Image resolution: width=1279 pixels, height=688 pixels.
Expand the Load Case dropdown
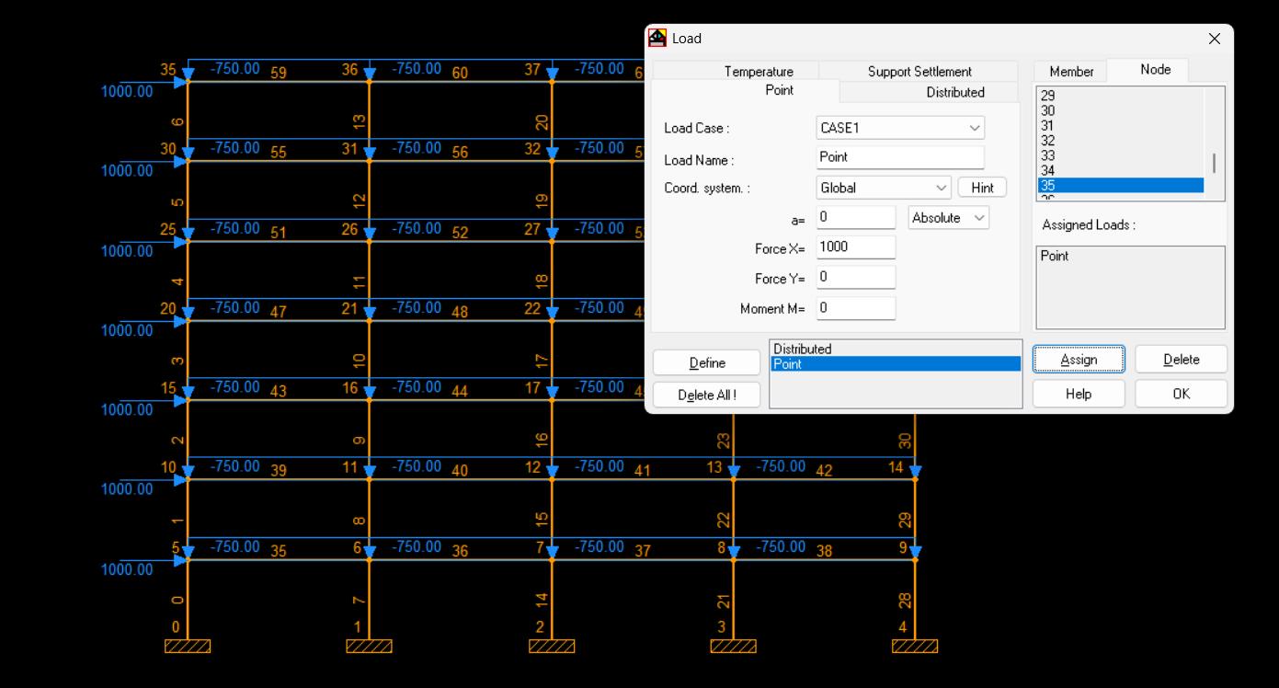click(900, 128)
